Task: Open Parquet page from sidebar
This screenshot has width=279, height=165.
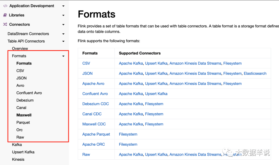Action: [x=23, y=122]
